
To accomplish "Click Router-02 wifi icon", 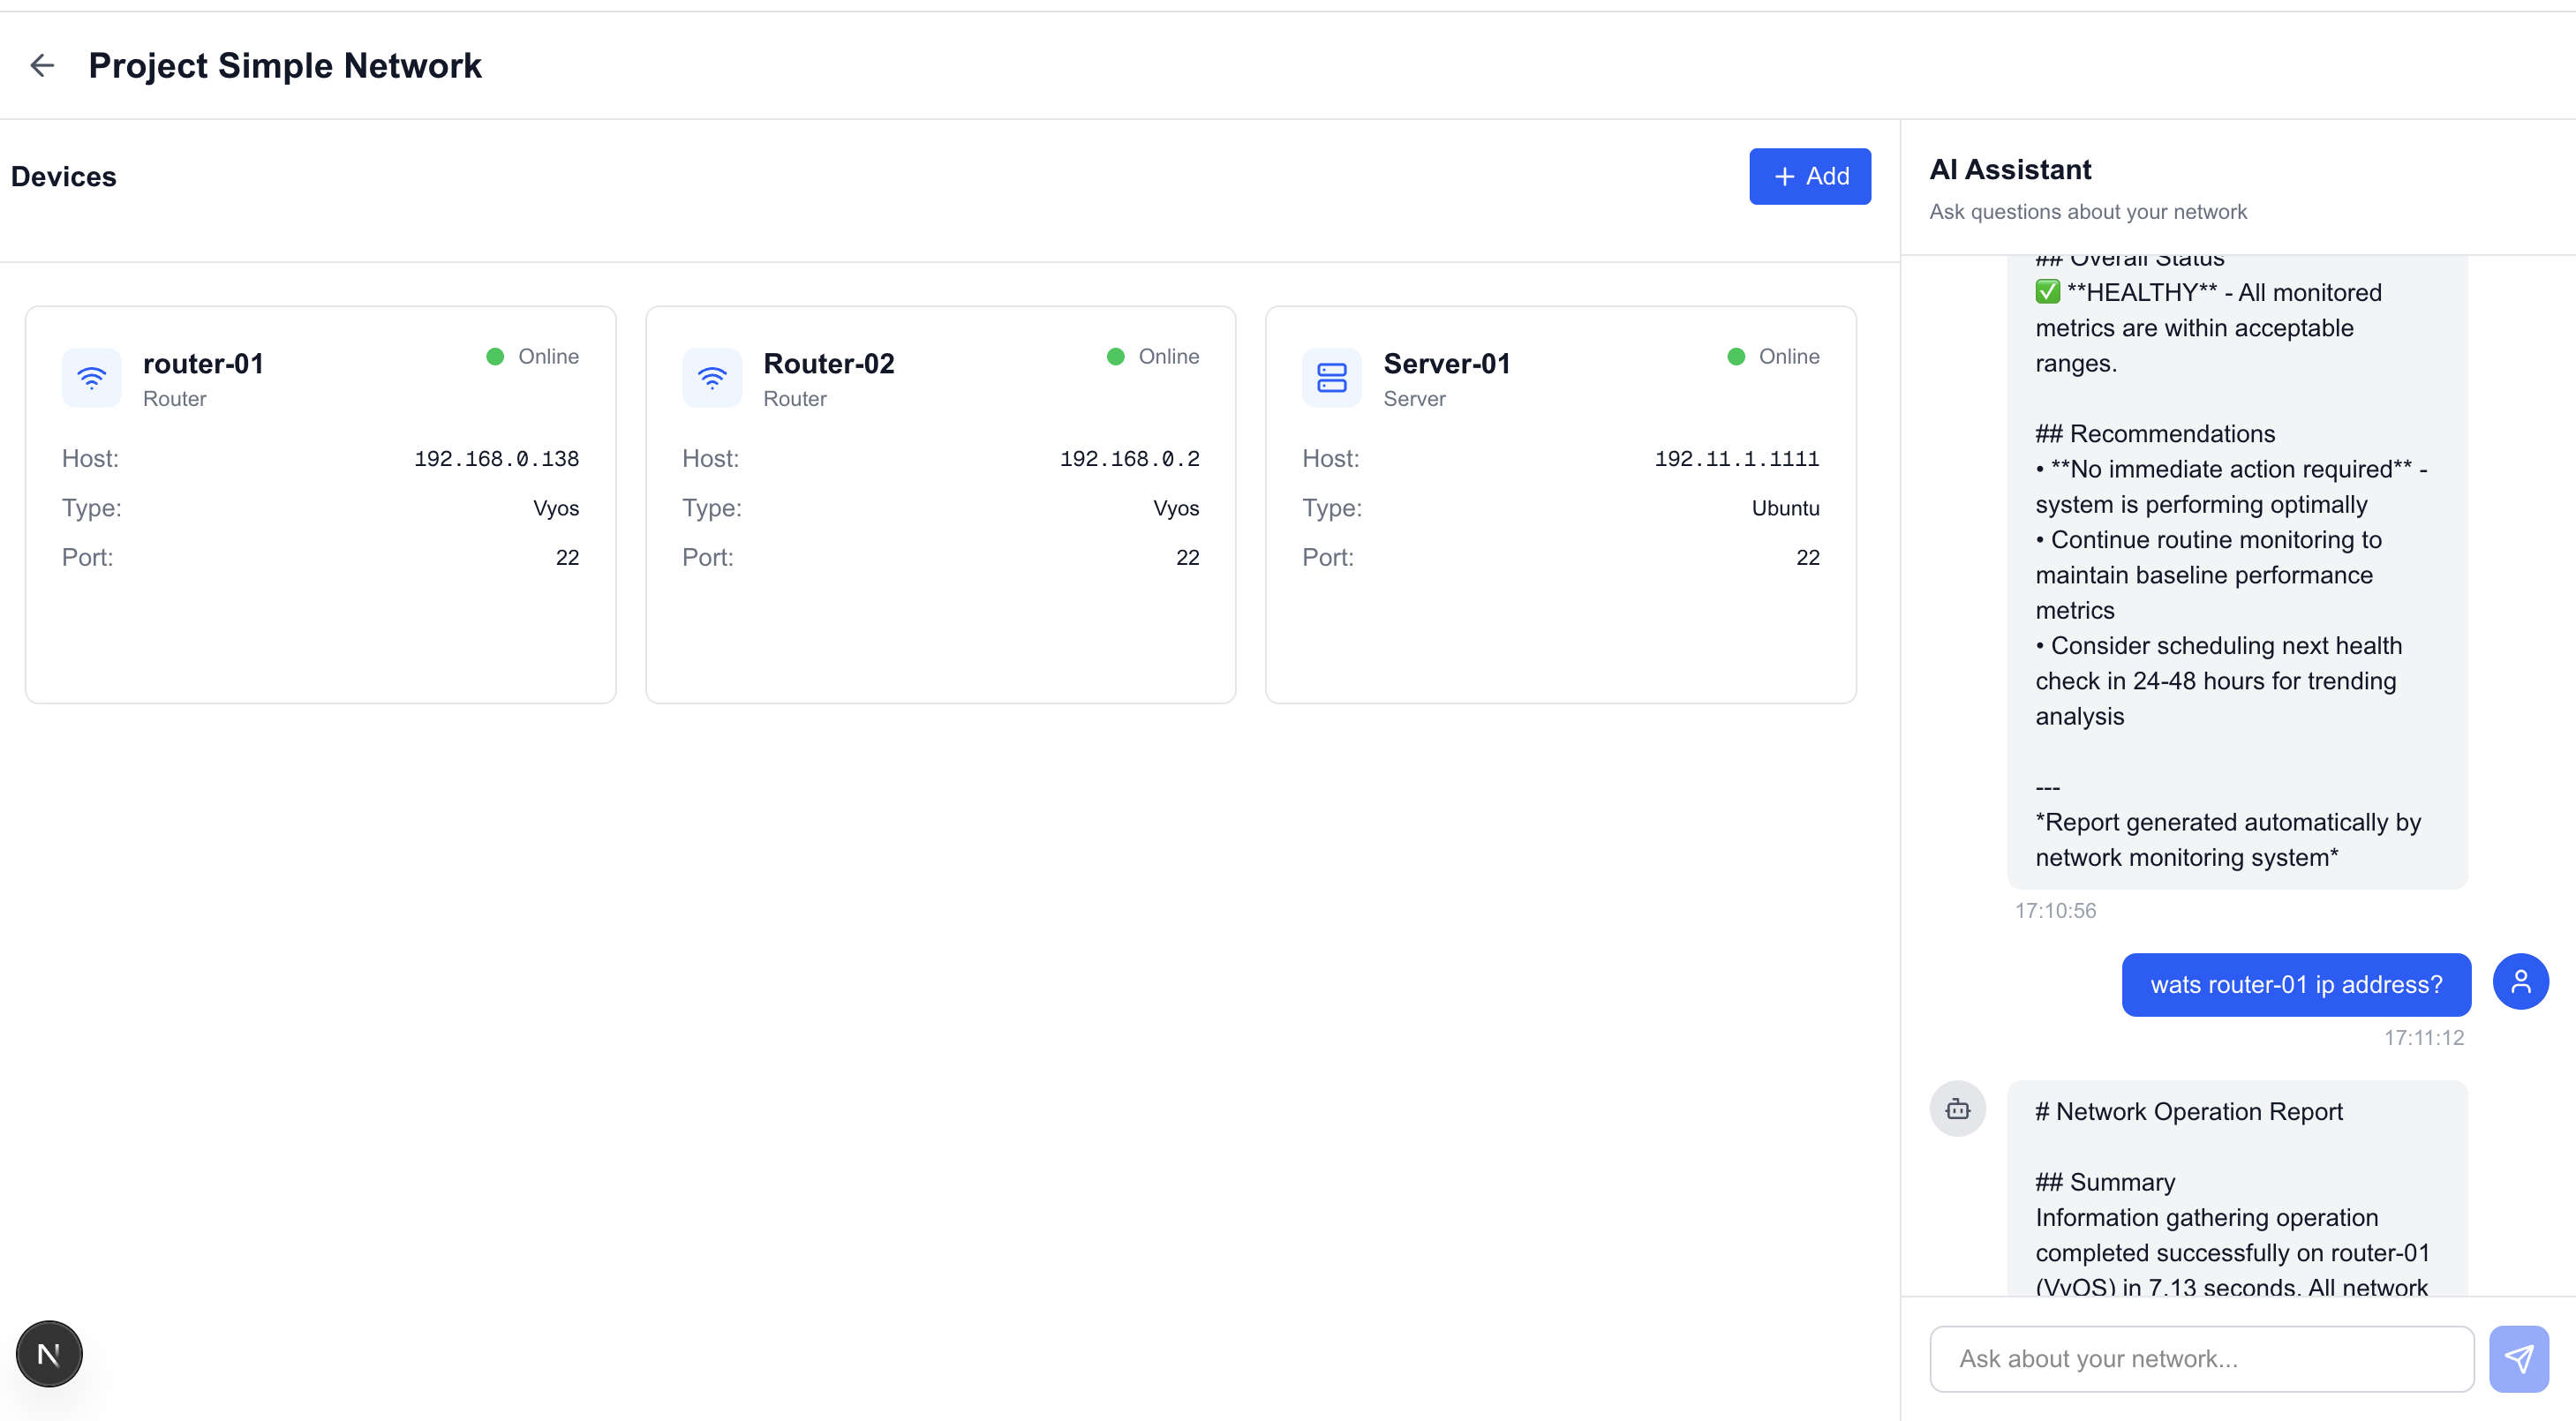I will (711, 378).
